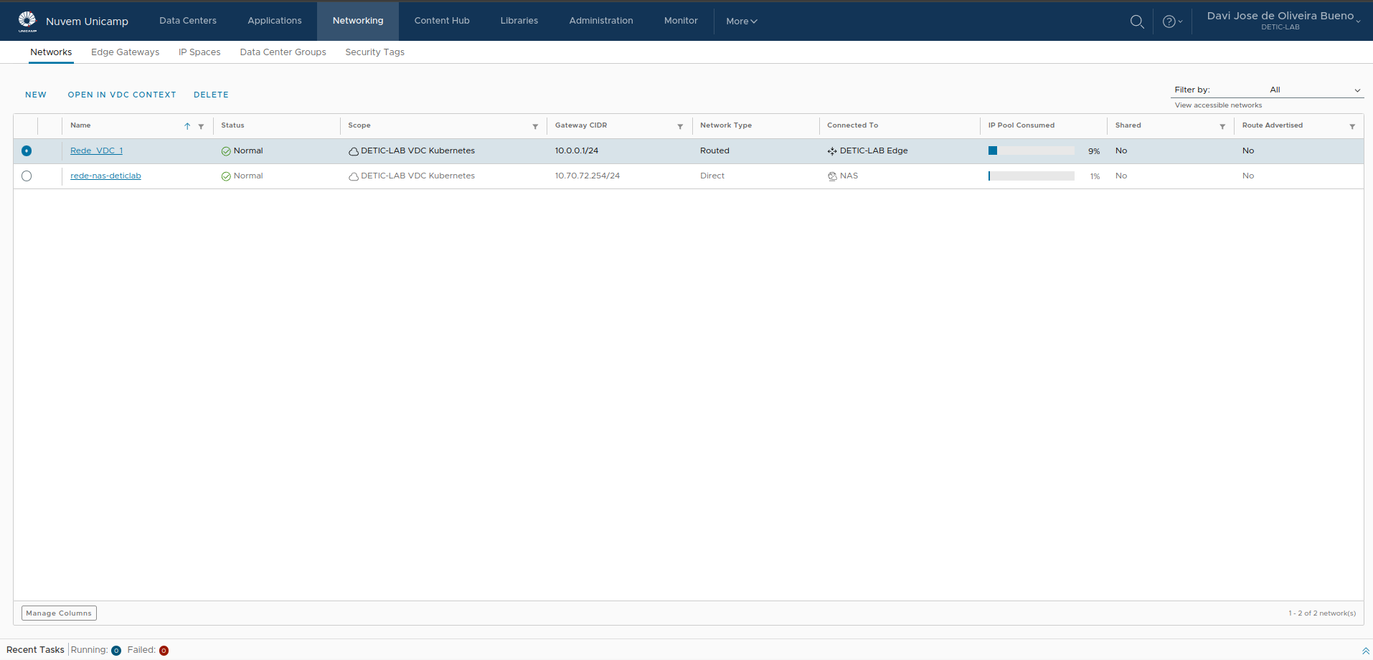Go to the Applications menu
This screenshot has height=660, width=1373.
275,21
